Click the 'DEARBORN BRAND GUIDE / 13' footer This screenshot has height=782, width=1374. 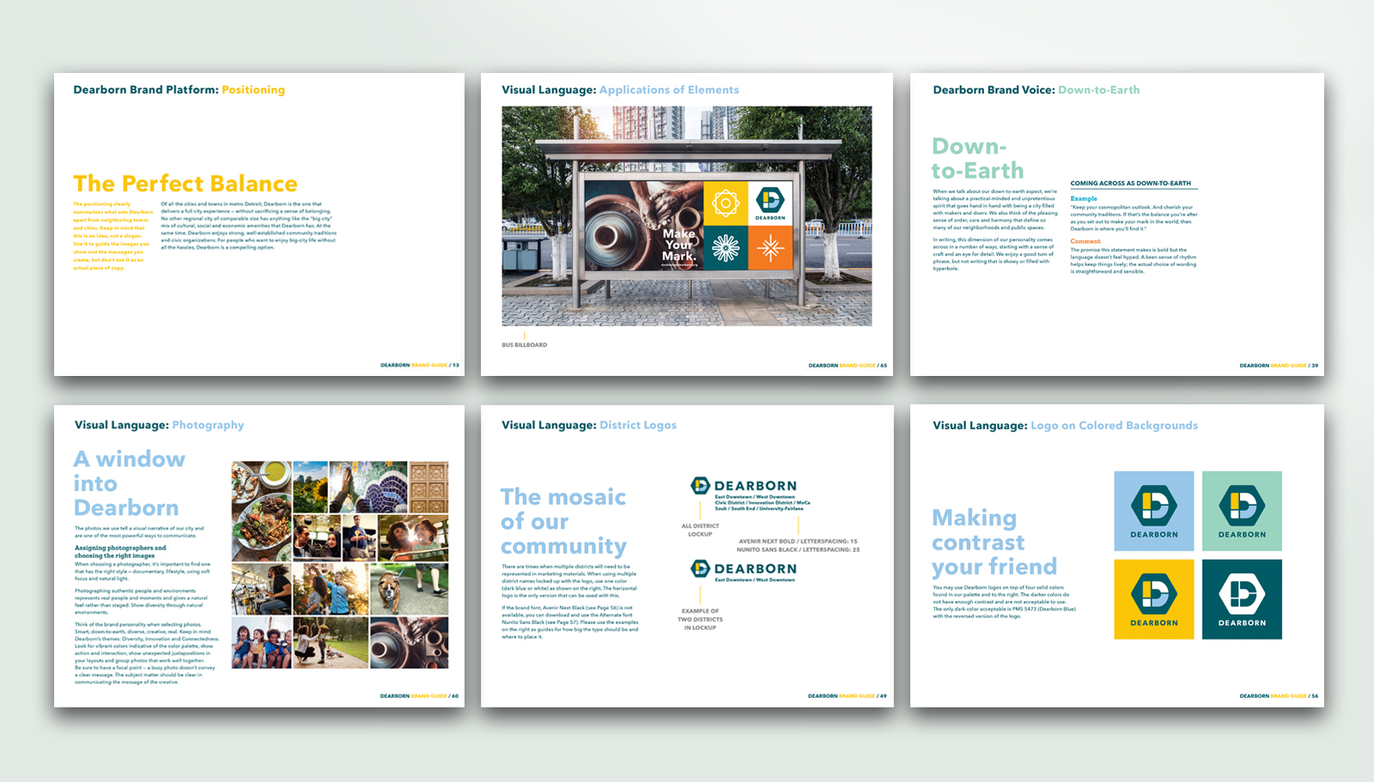pos(419,365)
